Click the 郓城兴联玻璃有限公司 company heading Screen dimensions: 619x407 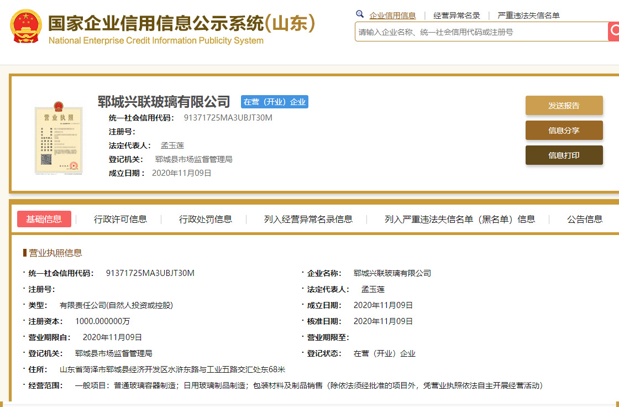point(164,102)
